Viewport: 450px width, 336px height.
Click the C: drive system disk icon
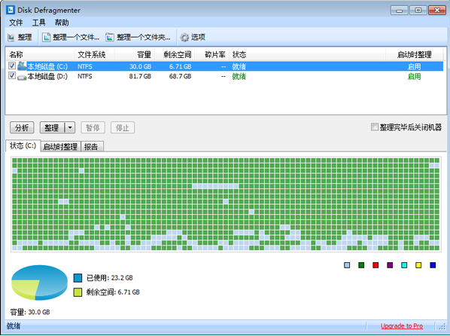click(x=22, y=66)
